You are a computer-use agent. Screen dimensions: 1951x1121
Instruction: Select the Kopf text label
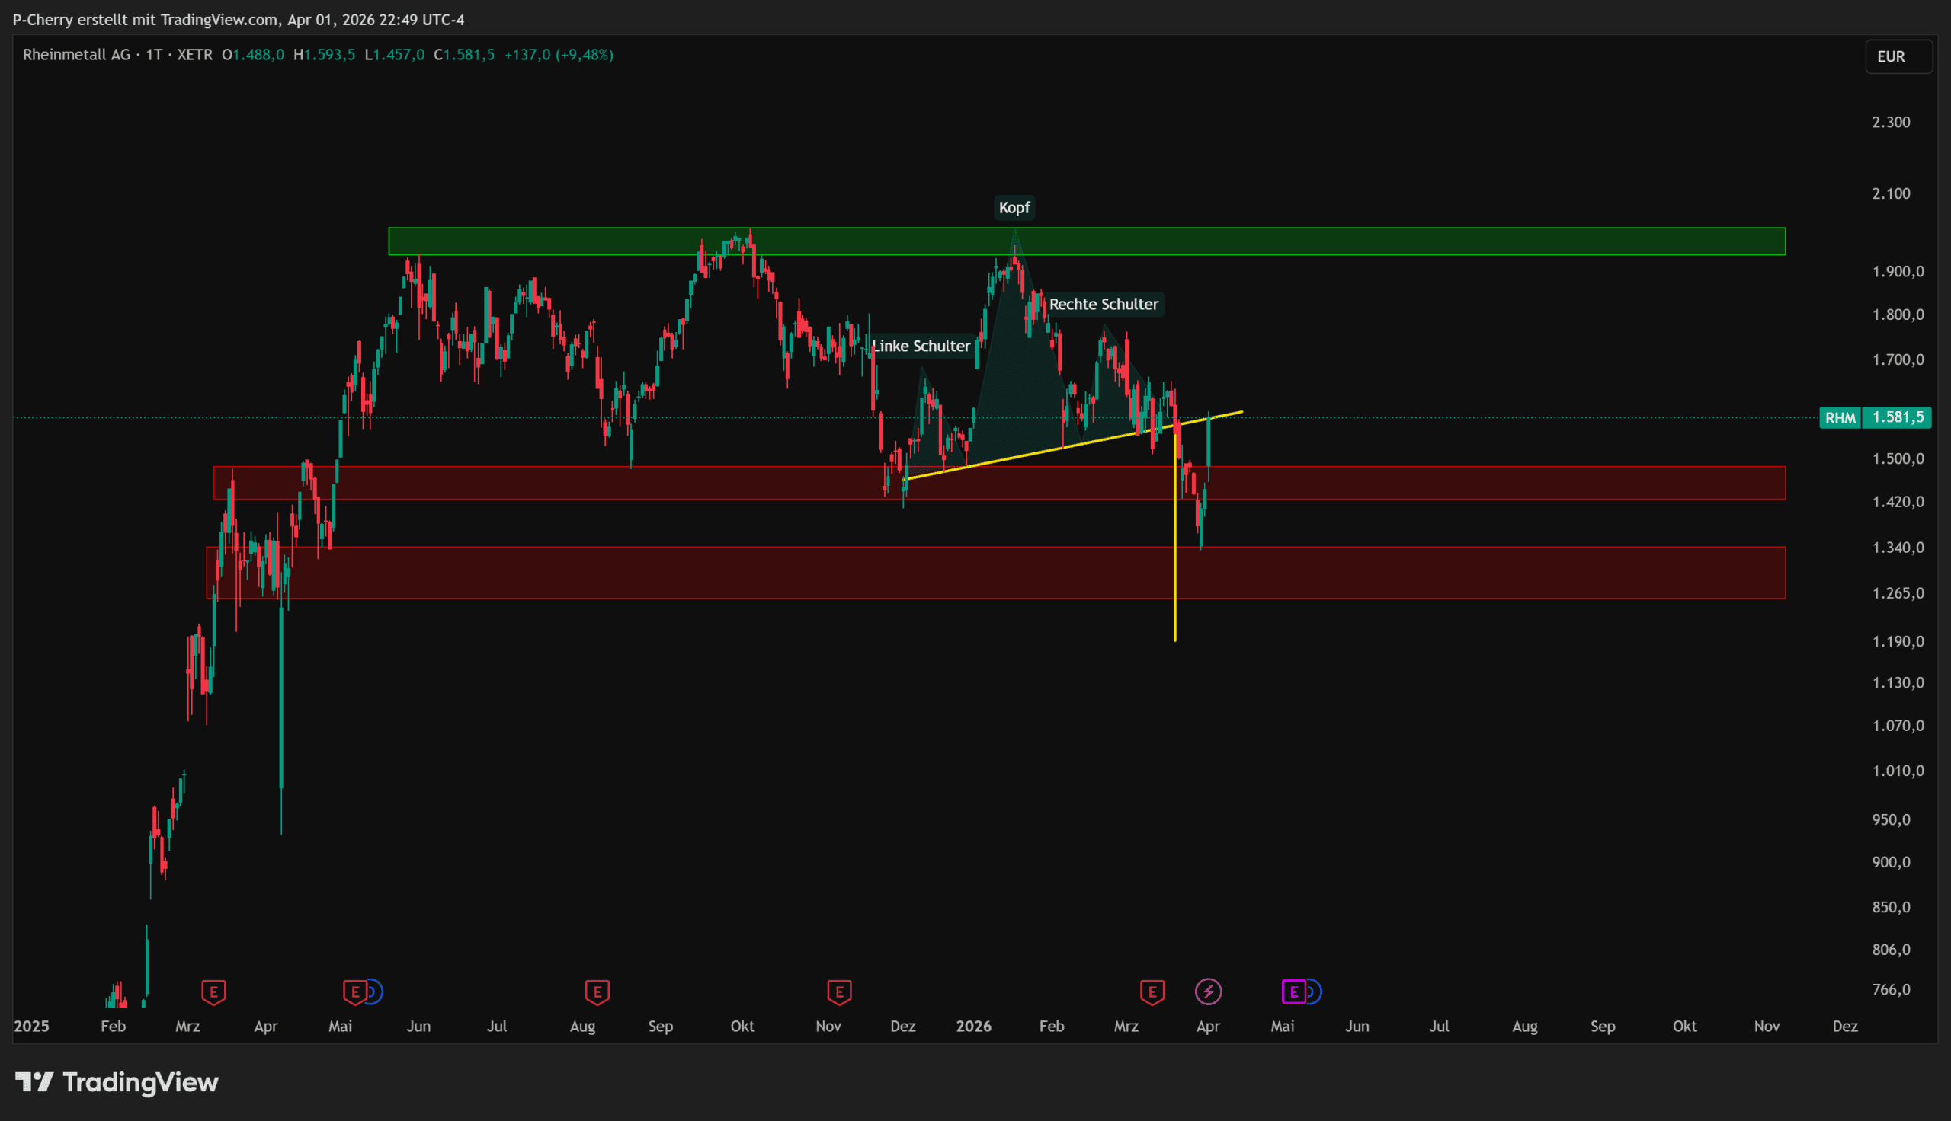(1014, 208)
